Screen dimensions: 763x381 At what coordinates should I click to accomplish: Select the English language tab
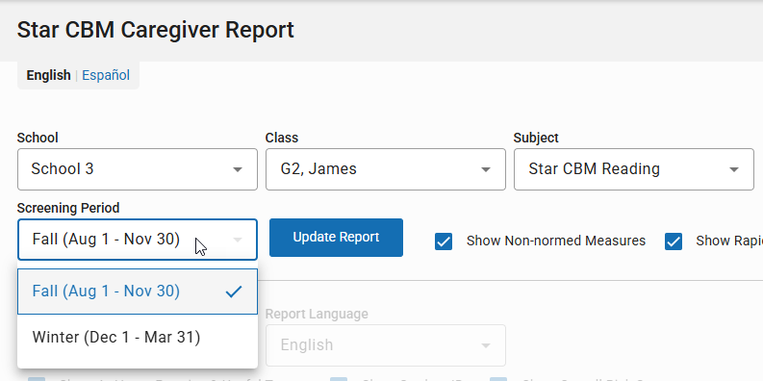tap(48, 75)
